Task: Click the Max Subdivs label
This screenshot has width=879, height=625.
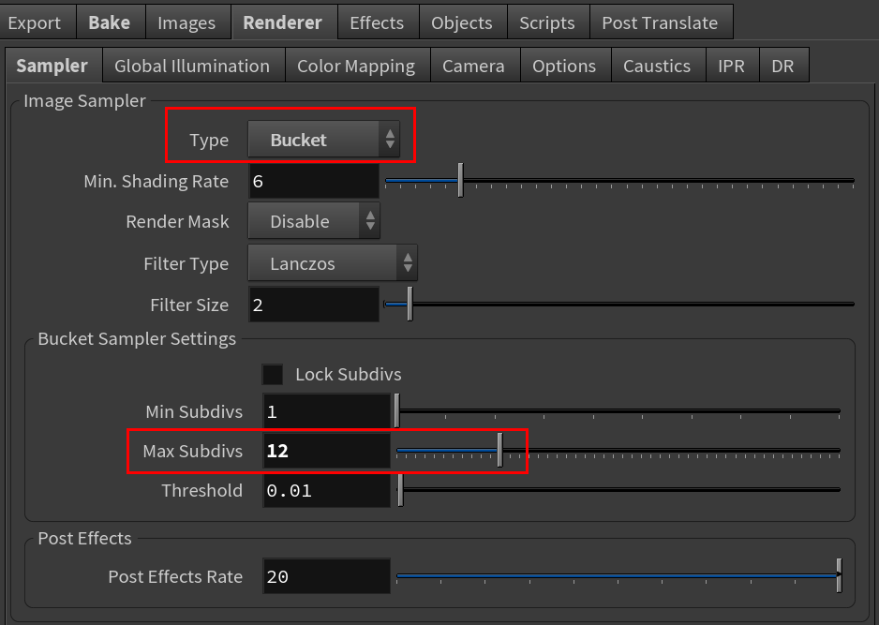Action: (193, 451)
